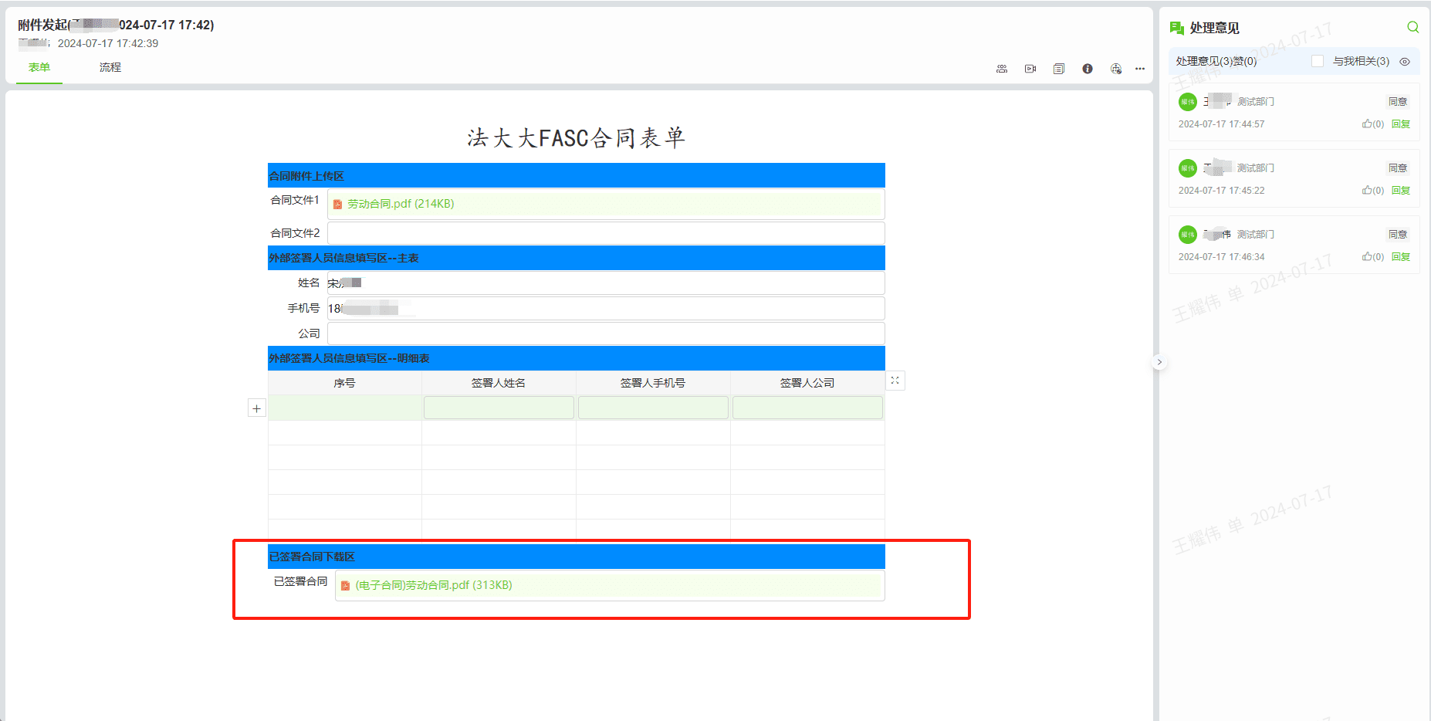This screenshot has height=721, width=1431.
Task: Collapse the right comments panel arrow
Action: point(1159,362)
